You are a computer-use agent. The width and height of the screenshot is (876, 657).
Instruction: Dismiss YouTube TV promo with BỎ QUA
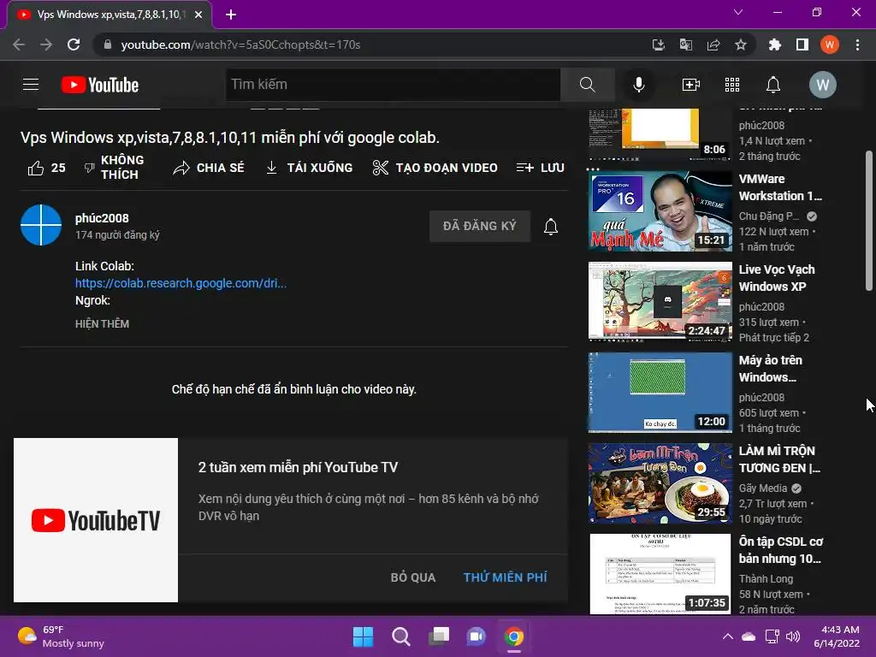coord(413,577)
